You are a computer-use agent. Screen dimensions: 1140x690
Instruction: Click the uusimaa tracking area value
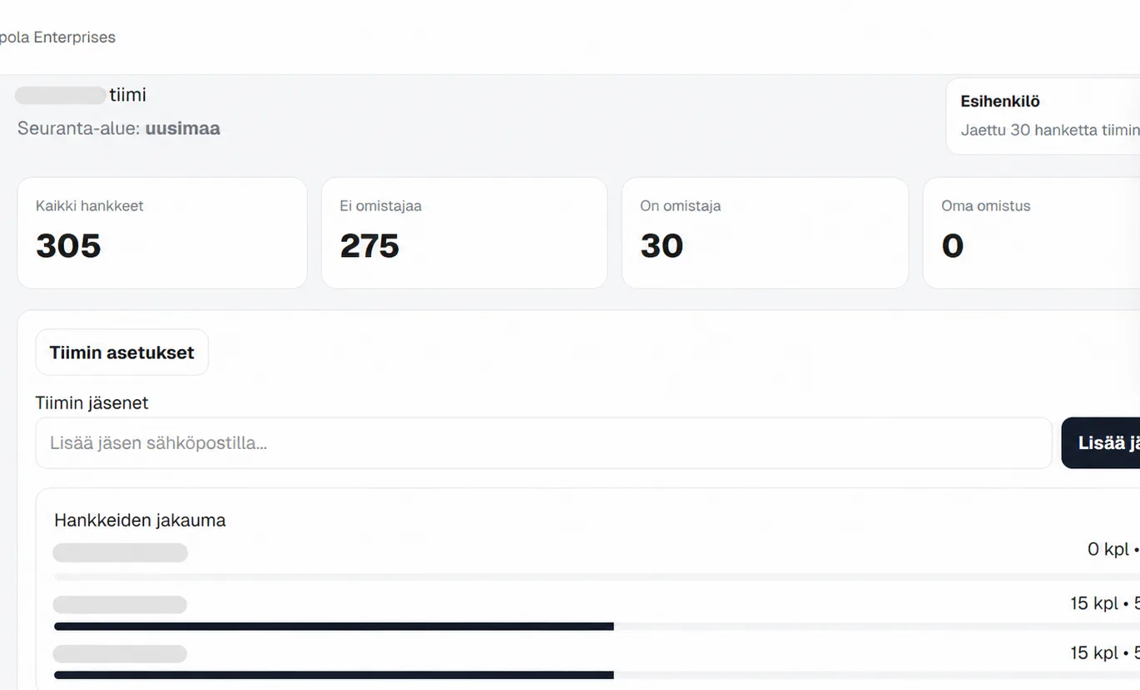coord(182,129)
